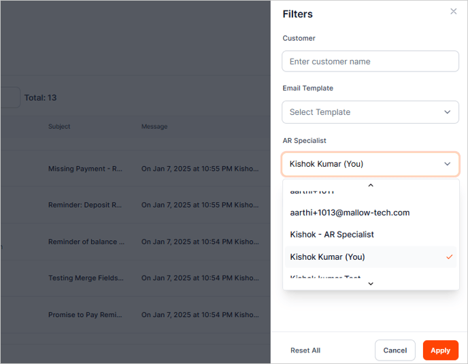Click the Subject column header
This screenshot has height=364, width=468.
tap(59, 127)
